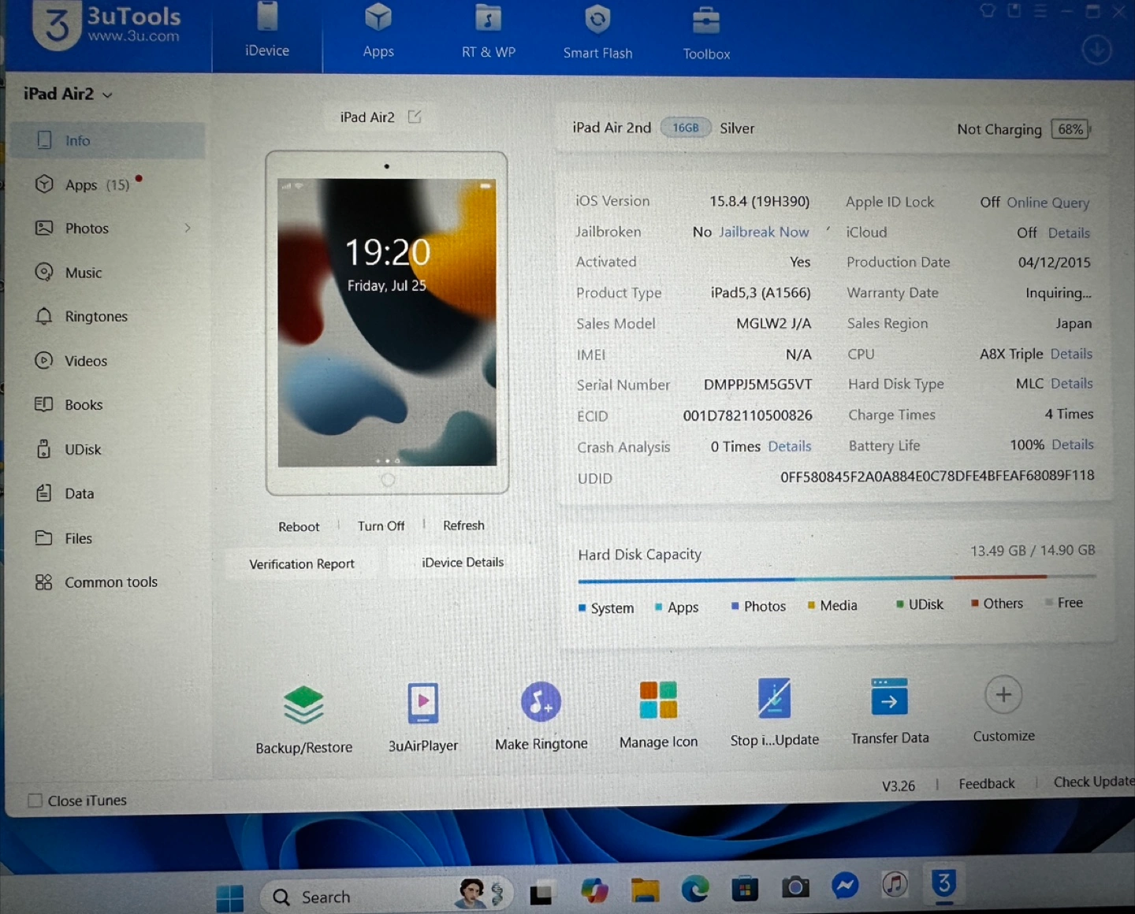Switch to the Apps tab
The height and width of the screenshot is (914, 1135).
pyautogui.click(x=378, y=33)
